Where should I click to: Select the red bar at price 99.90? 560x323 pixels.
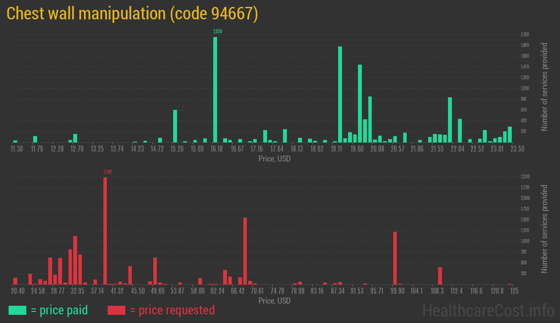click(395, 258)
